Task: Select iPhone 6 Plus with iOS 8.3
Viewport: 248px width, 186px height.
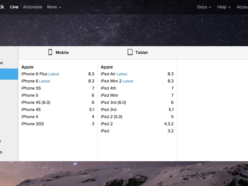Action: tap(34, 74)
